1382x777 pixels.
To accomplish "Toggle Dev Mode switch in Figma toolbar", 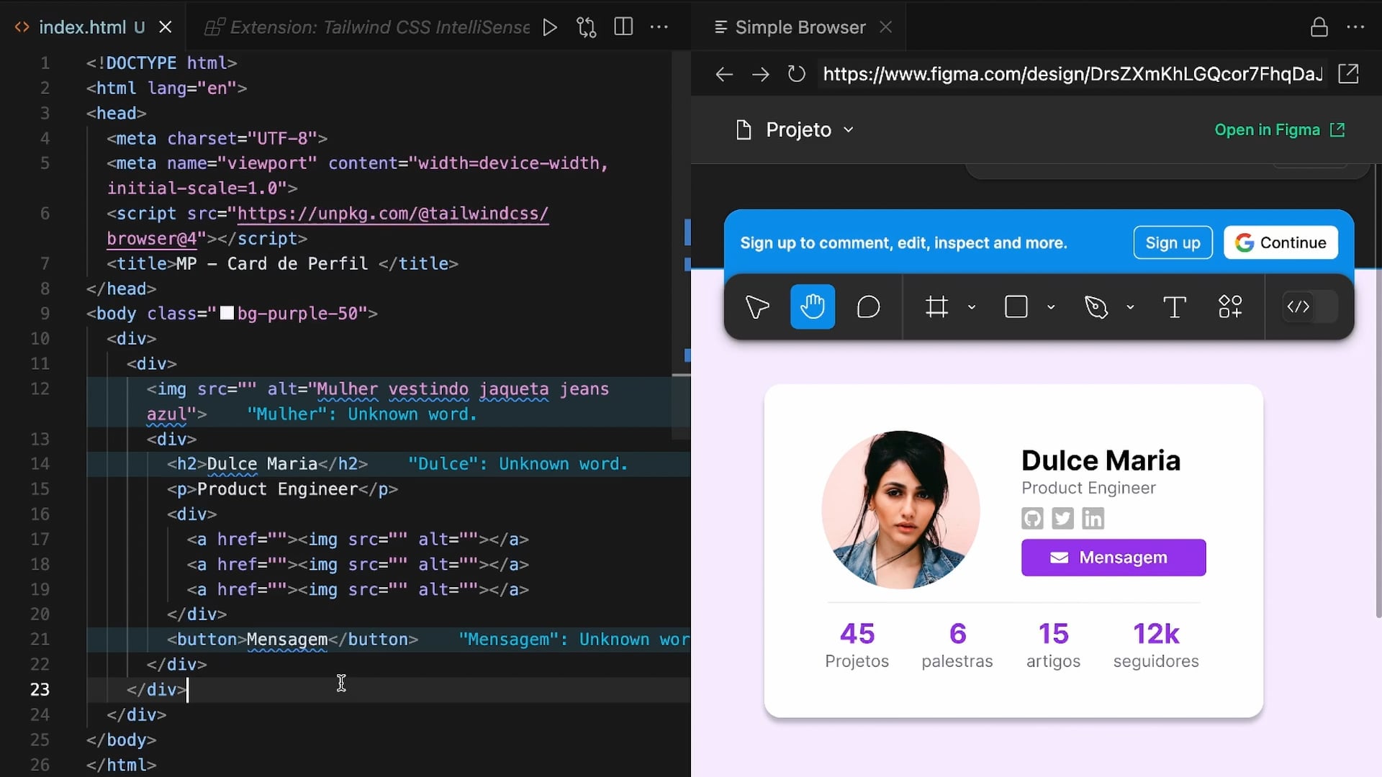I will [x=1310, y=307].
